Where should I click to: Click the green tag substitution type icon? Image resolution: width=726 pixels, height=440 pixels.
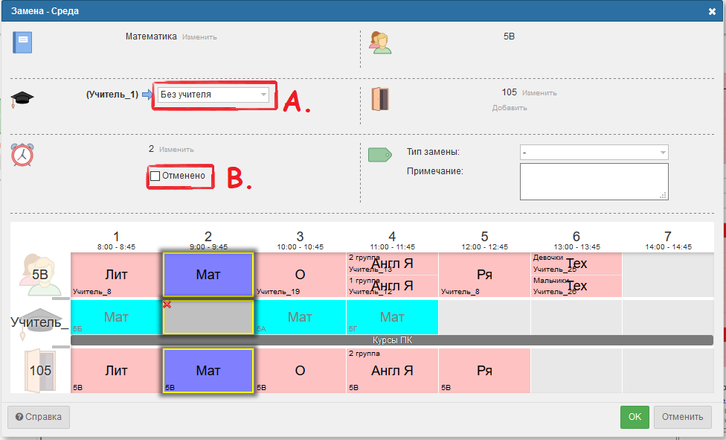coord(379,154)
